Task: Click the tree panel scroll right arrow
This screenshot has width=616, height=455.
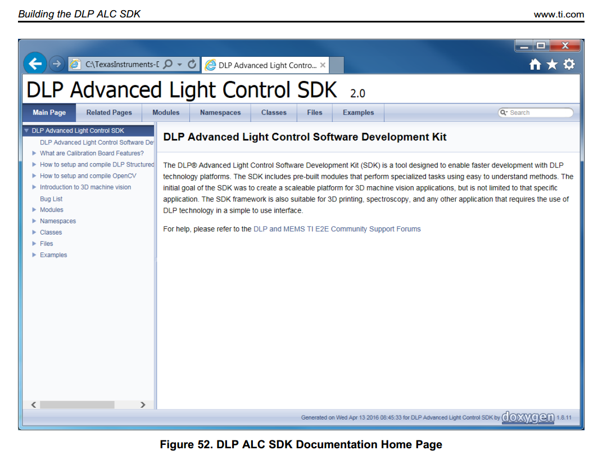Action: click(143, 404)
